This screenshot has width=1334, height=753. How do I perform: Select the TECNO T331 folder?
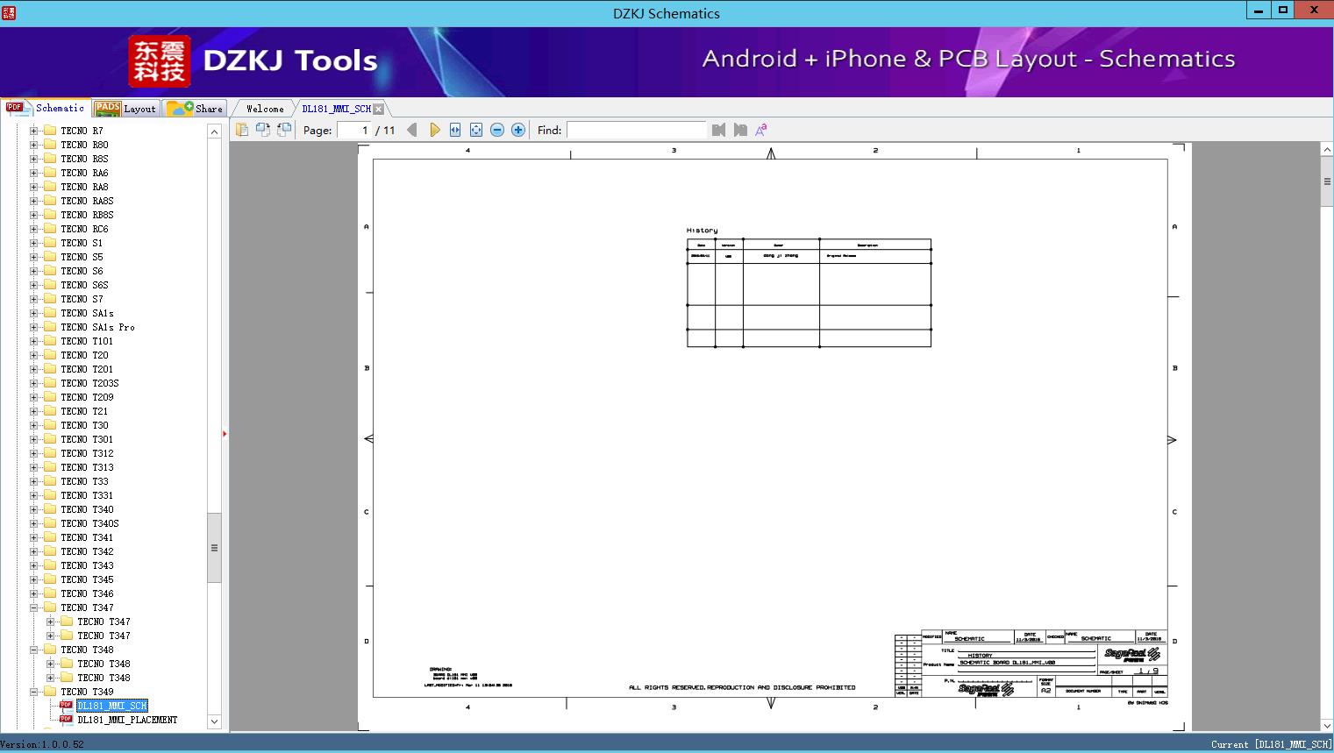87,495
